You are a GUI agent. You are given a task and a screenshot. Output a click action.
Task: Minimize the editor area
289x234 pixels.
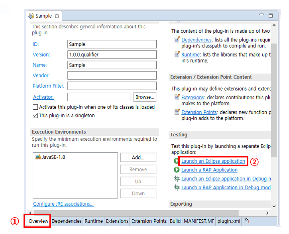tap(261, 15)
